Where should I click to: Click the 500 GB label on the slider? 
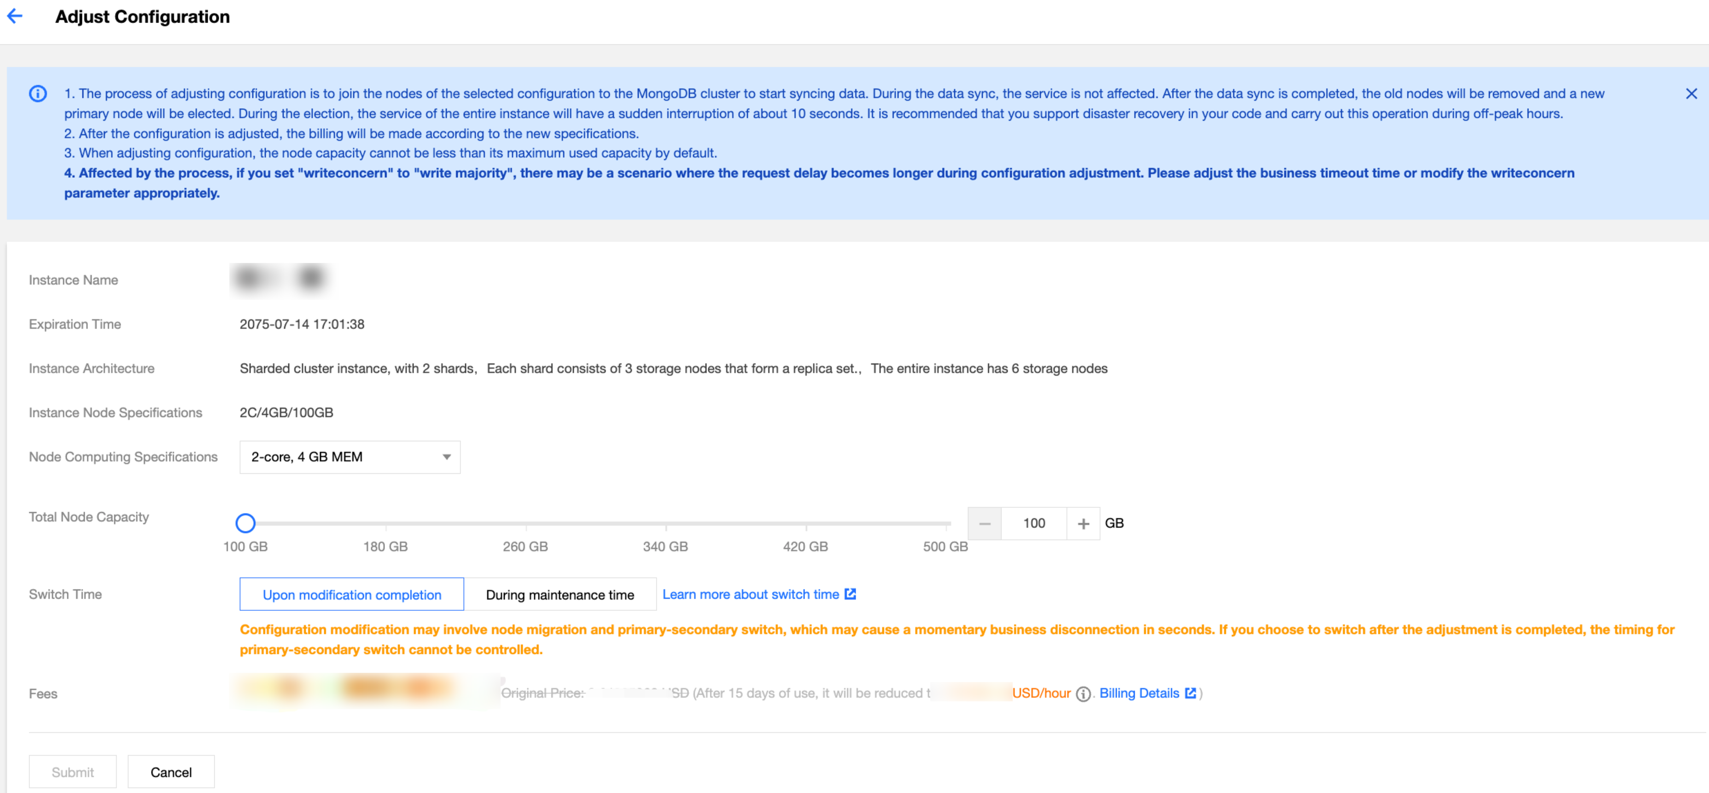tap(945, 547)
